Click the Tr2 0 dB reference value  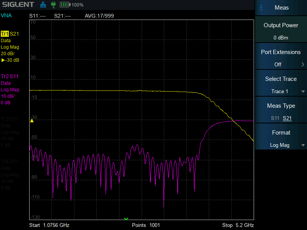point(6,102)
